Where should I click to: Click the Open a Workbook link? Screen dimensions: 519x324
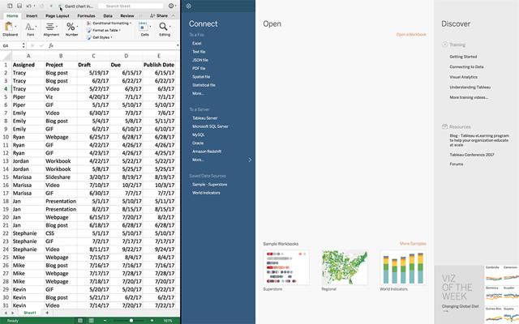[411, 34]
